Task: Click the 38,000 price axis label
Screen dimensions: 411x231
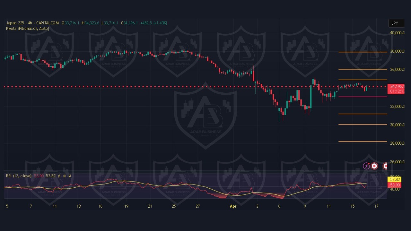Action: point(397,51)
